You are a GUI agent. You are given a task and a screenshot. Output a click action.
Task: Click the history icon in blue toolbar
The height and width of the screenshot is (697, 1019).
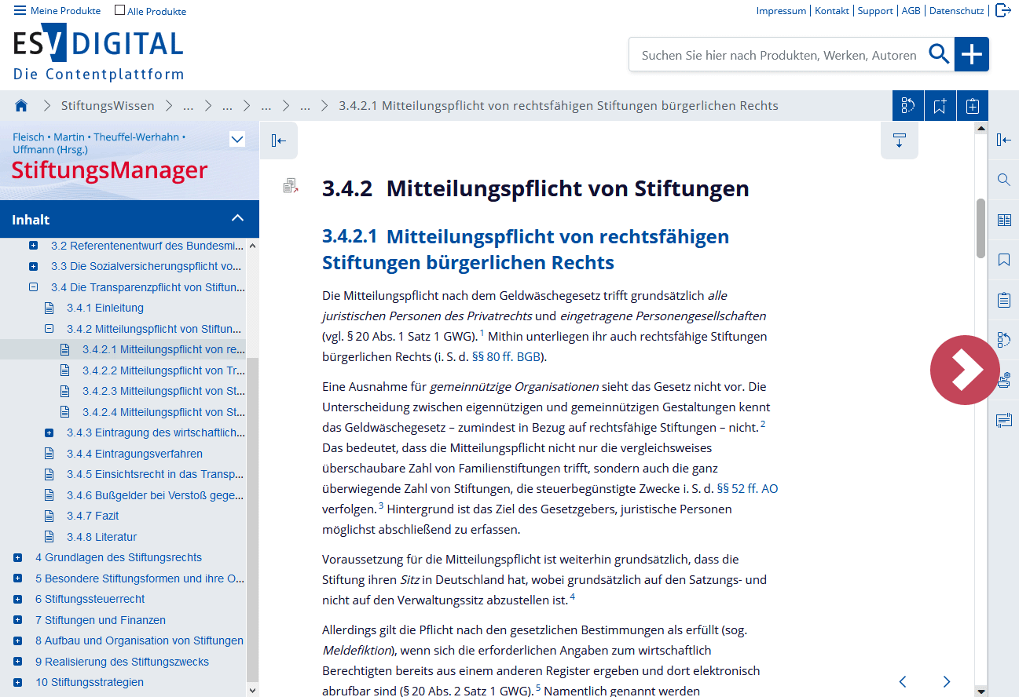pyautogui.click(x=908, y=106)
